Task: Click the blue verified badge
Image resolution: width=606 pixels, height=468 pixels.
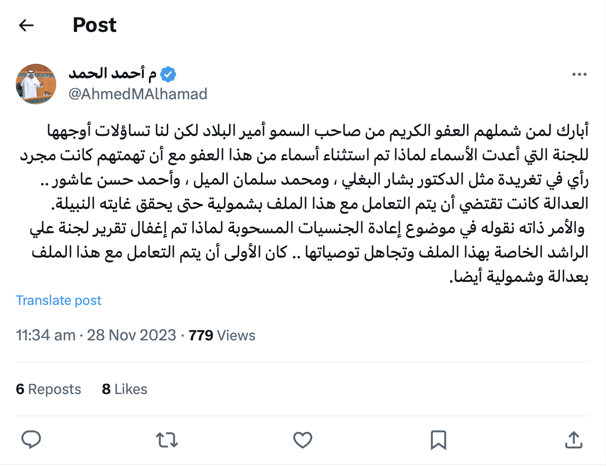Action: coord(168,75)
